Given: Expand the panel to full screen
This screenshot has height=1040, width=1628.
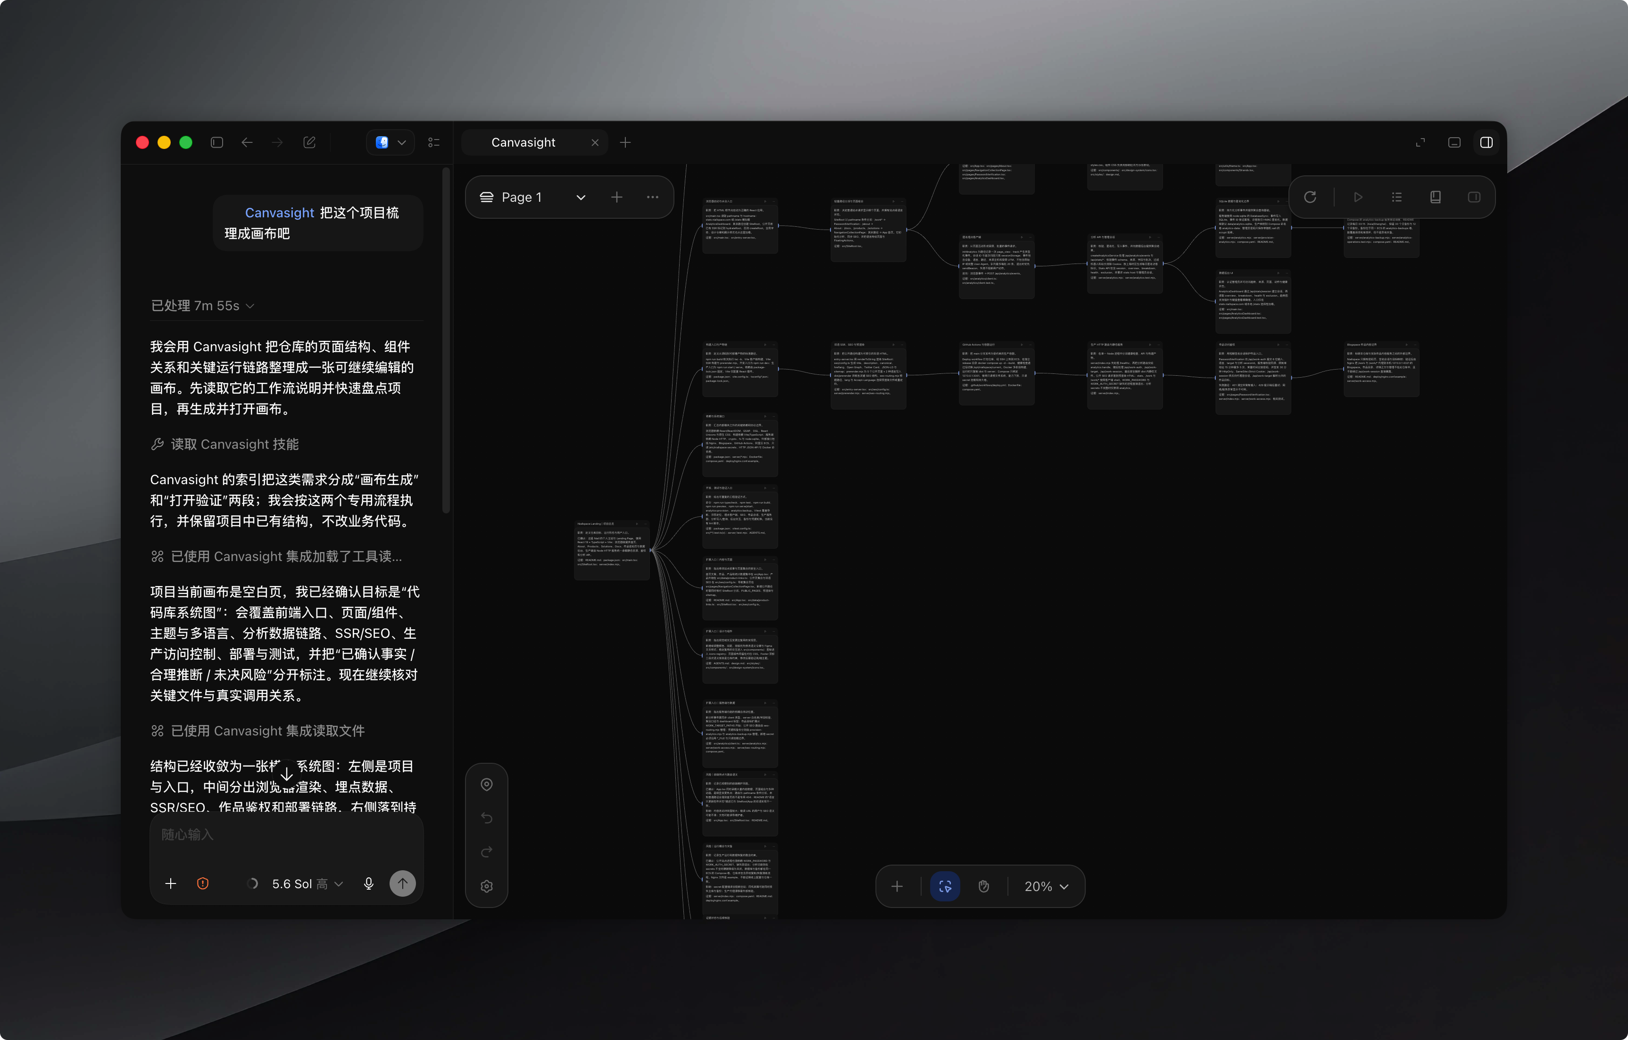Looking at the screenshot, I should pyautogui.click(x=1420, y=142).
